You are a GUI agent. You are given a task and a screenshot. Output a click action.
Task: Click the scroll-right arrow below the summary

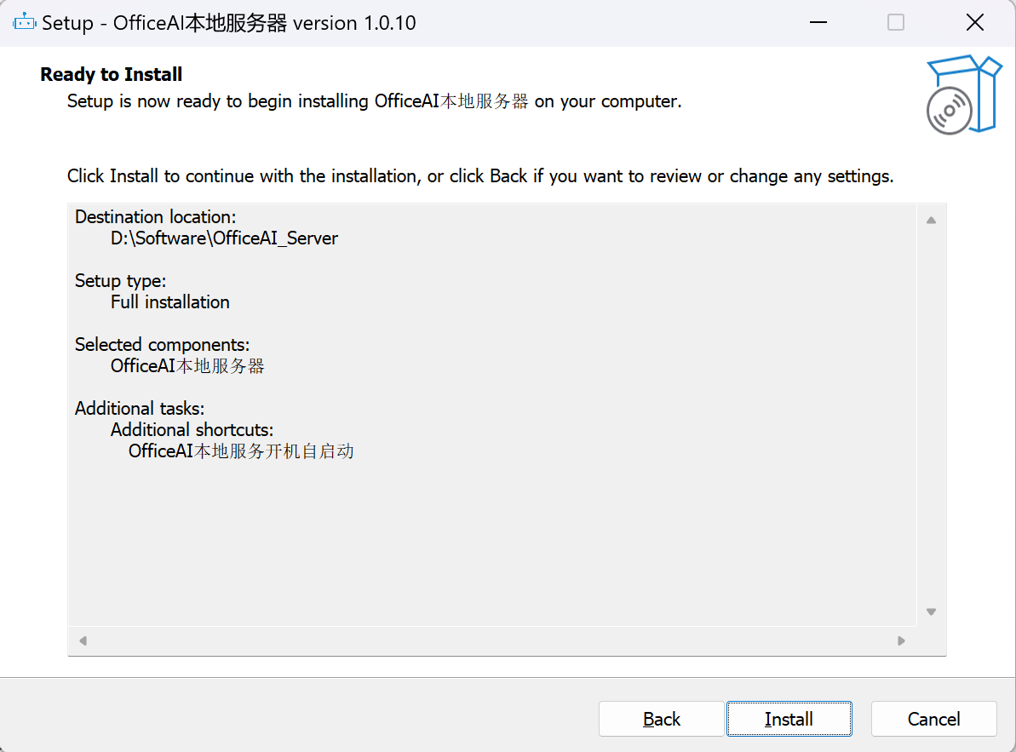pyautogui.click(x=901, y=640)
